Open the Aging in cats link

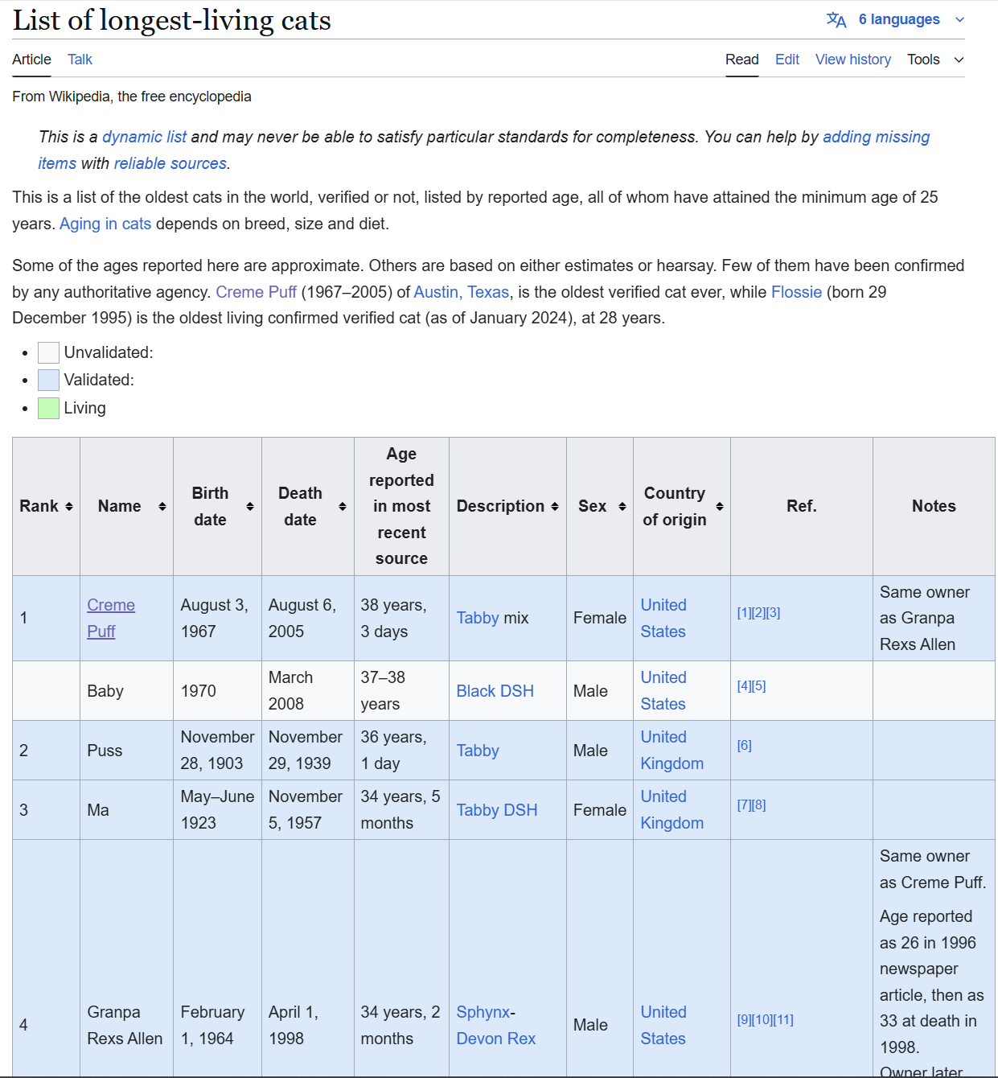(105, 224)
